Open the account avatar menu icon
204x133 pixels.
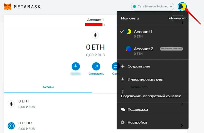point(182,7)
